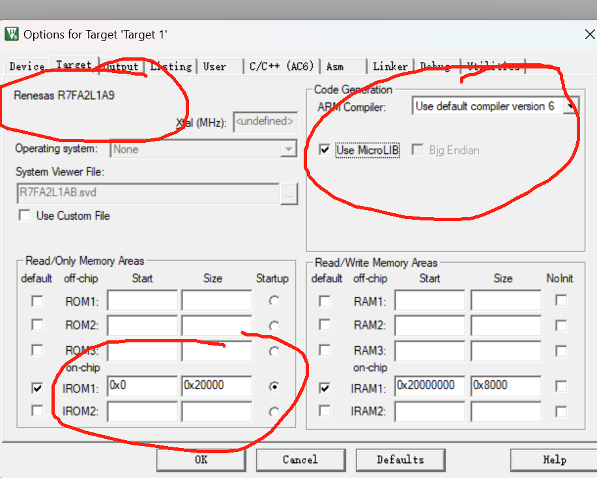Screen dimensions: 597x478
Task: Enable NoInit for IRAM2
Action: (x=561, y=411)
